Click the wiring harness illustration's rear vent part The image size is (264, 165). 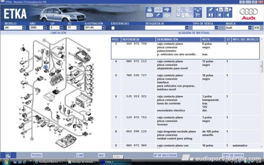pyautogui.click(x=57, y=79)
